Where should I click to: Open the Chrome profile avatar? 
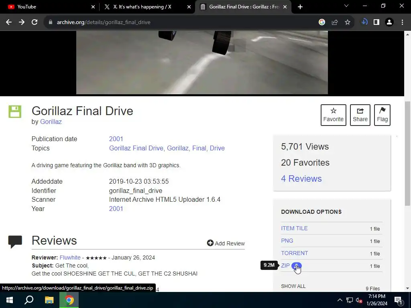389,22
